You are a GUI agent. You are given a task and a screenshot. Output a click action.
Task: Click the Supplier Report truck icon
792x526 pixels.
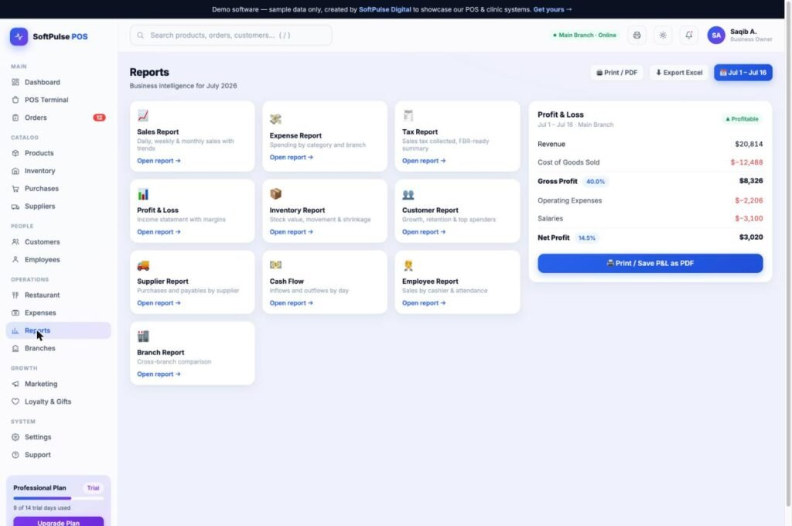143,265
